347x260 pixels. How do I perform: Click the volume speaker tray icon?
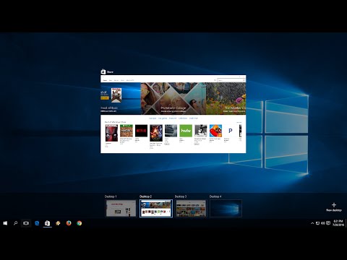tap(322, 223)
